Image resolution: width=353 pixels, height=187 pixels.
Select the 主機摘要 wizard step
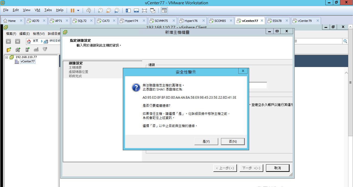pyautogui.click(x=75, y=68)
